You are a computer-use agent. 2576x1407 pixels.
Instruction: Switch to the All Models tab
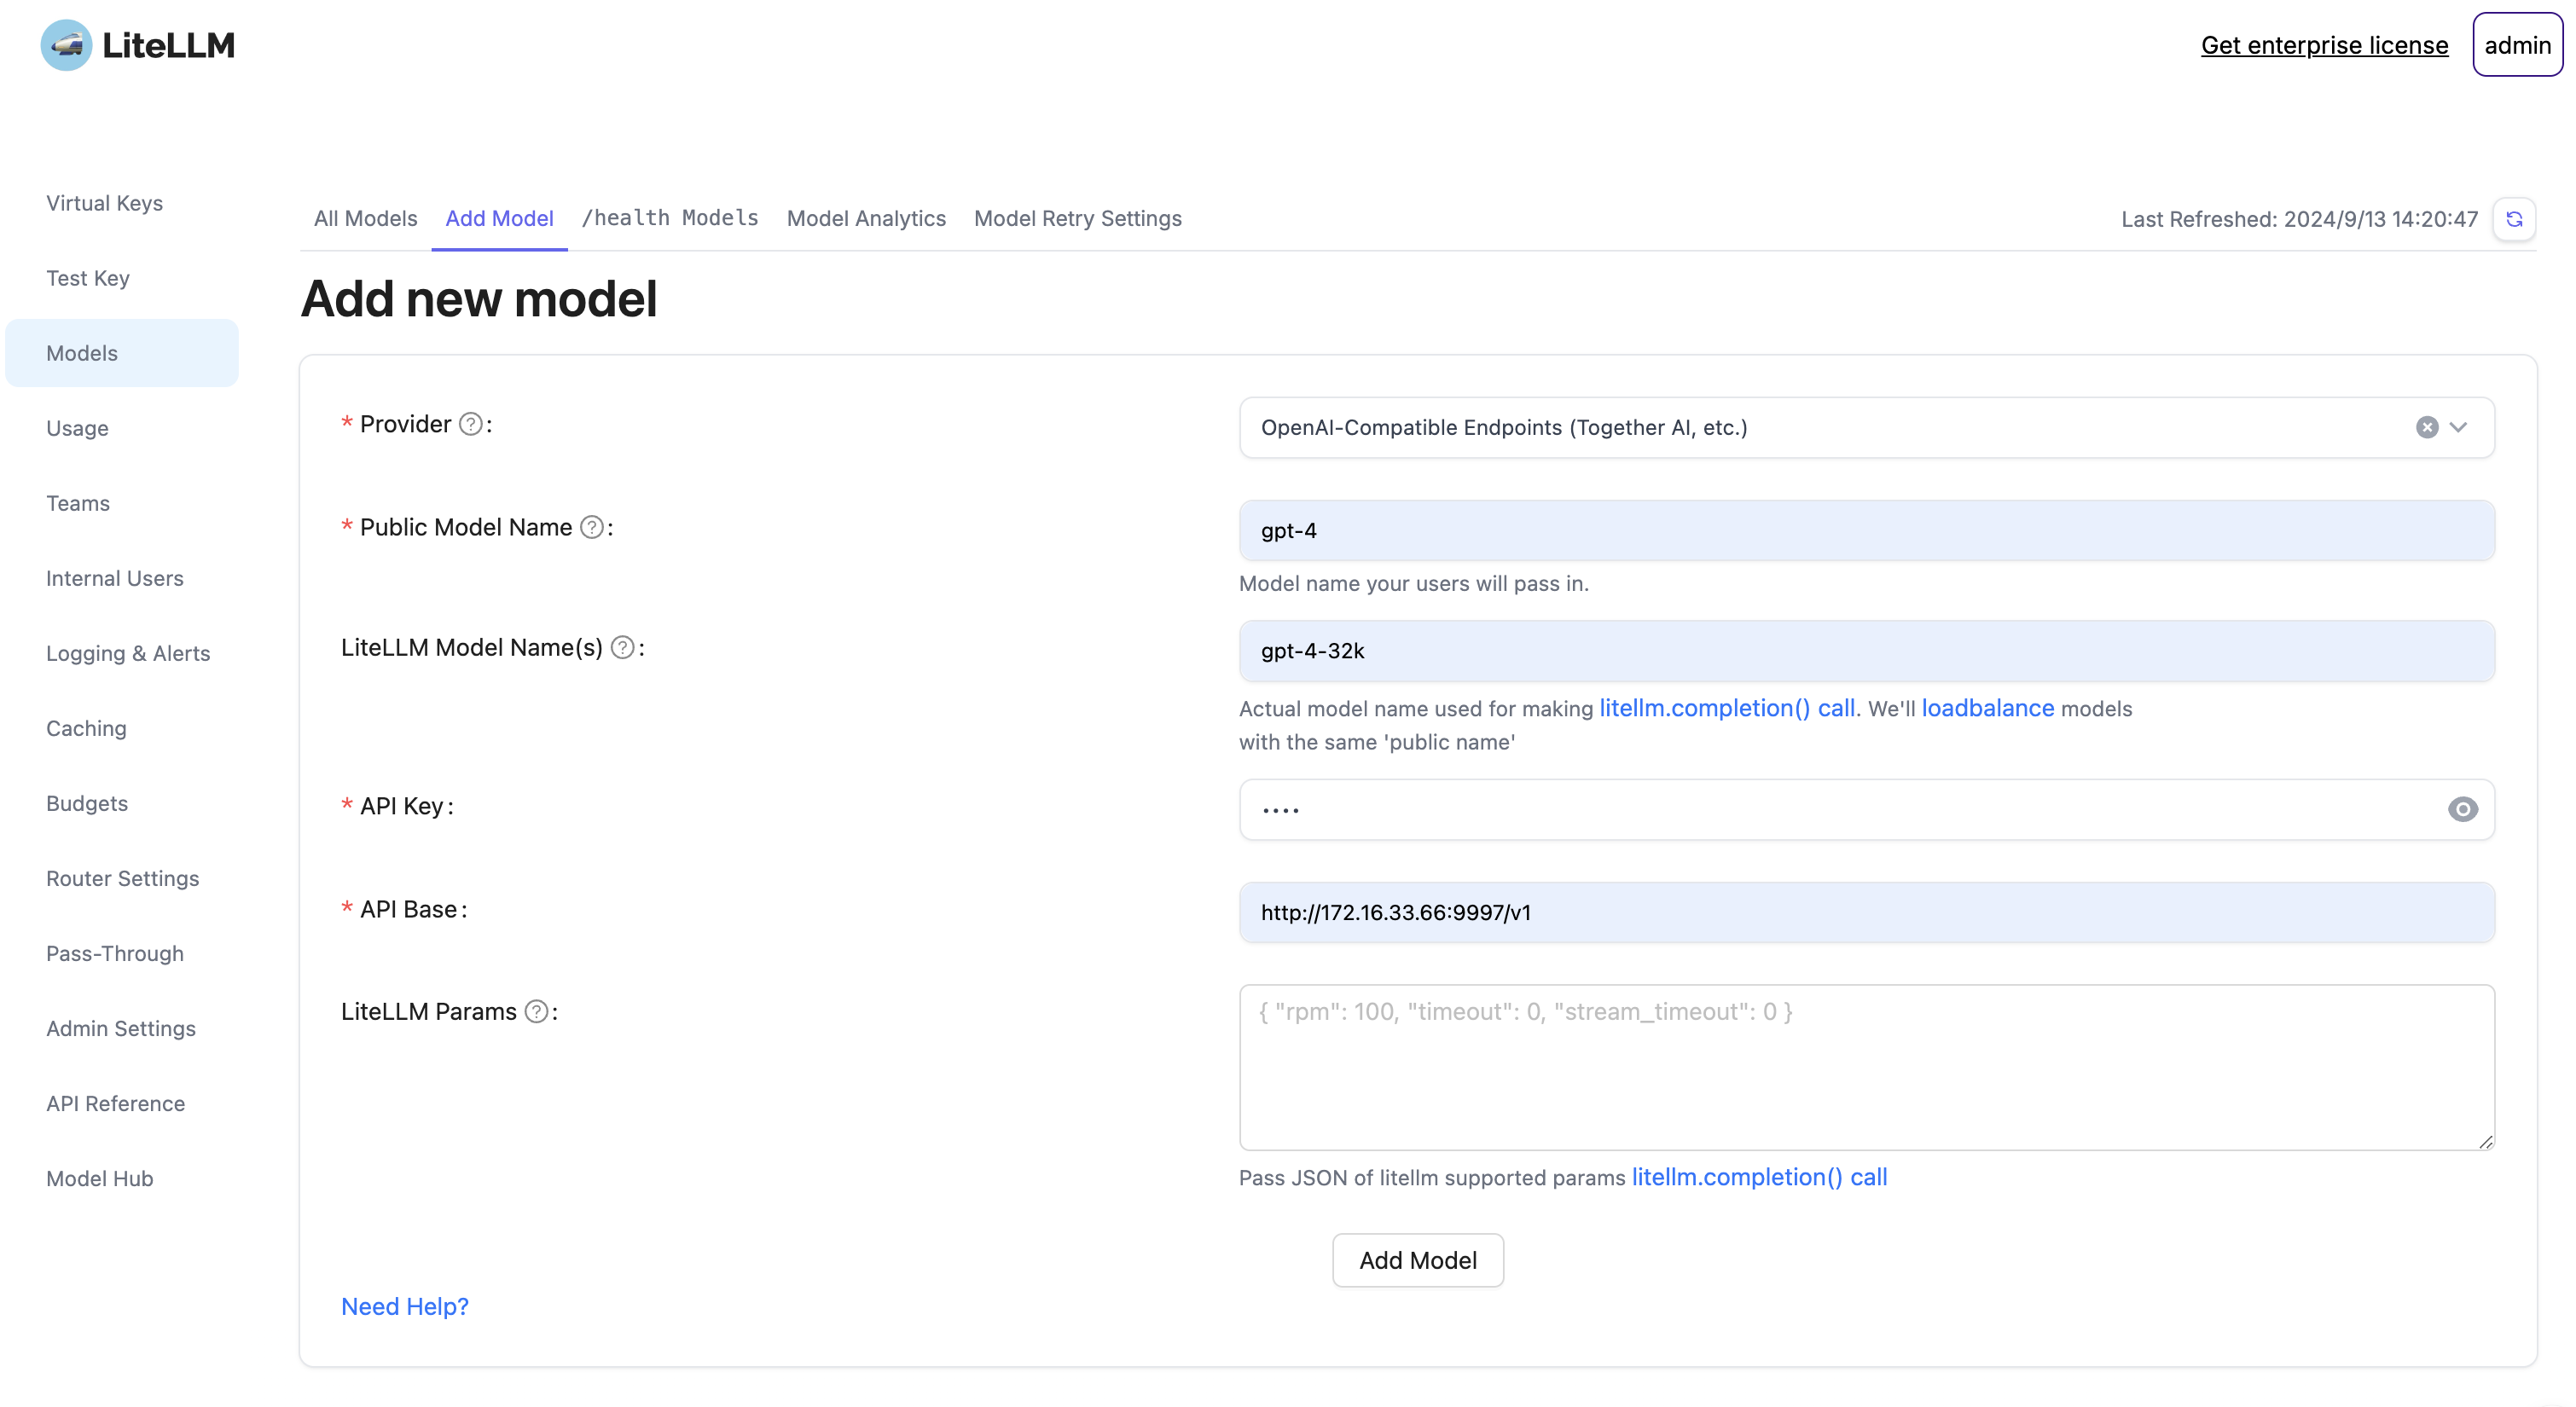pyautogui.click(x=365, y=218)
